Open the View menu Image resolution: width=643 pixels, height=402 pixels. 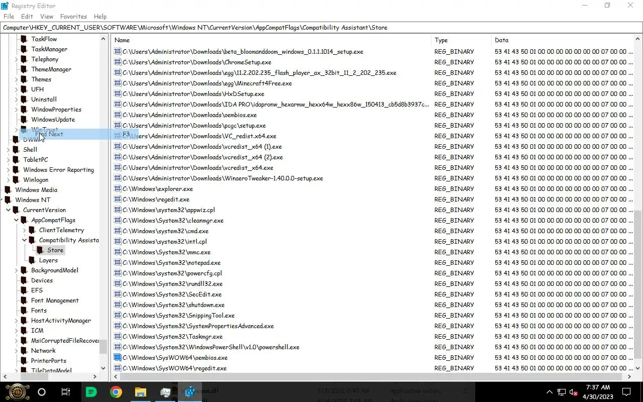click(47, 17)
